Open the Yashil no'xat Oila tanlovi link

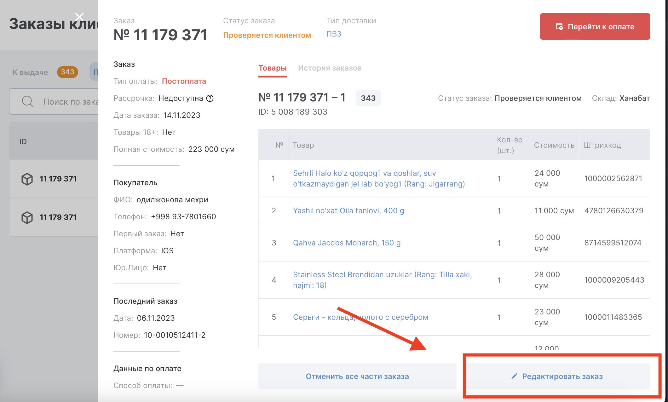[x=348, y=211]
